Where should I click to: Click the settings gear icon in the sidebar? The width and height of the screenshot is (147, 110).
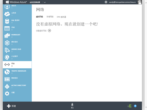(x=7, y=94)
